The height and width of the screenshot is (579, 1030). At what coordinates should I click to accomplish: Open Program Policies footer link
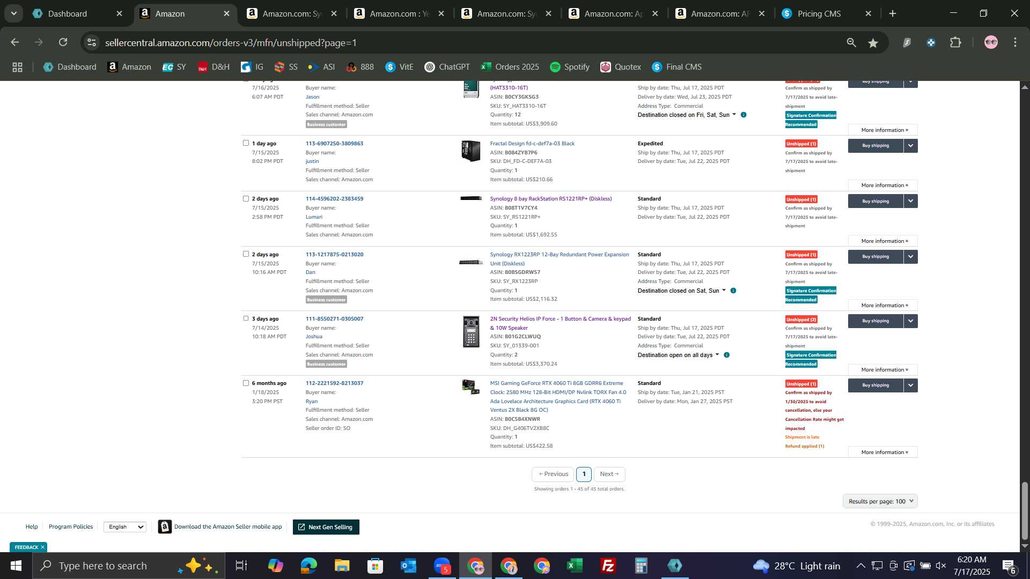pos(71,527)
